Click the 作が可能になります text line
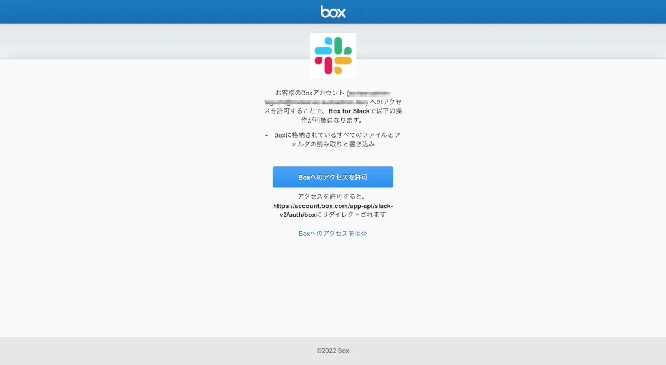This screenshot has height=365, width=666. pos(333,120)
